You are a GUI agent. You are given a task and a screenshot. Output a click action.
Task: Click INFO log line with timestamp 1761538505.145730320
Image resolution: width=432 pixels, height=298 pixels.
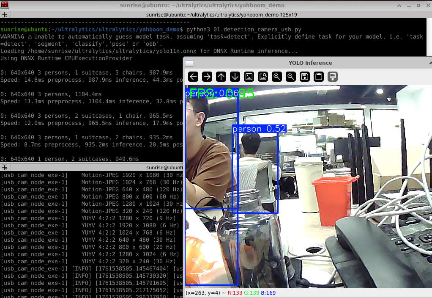(91, 276)
